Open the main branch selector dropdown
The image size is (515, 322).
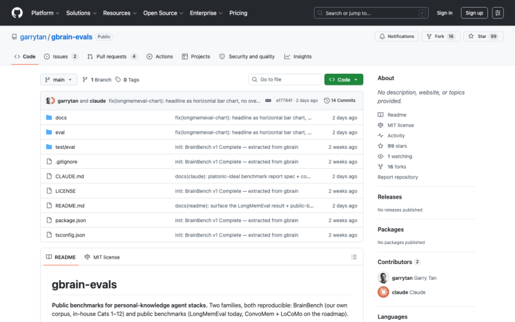59,80
